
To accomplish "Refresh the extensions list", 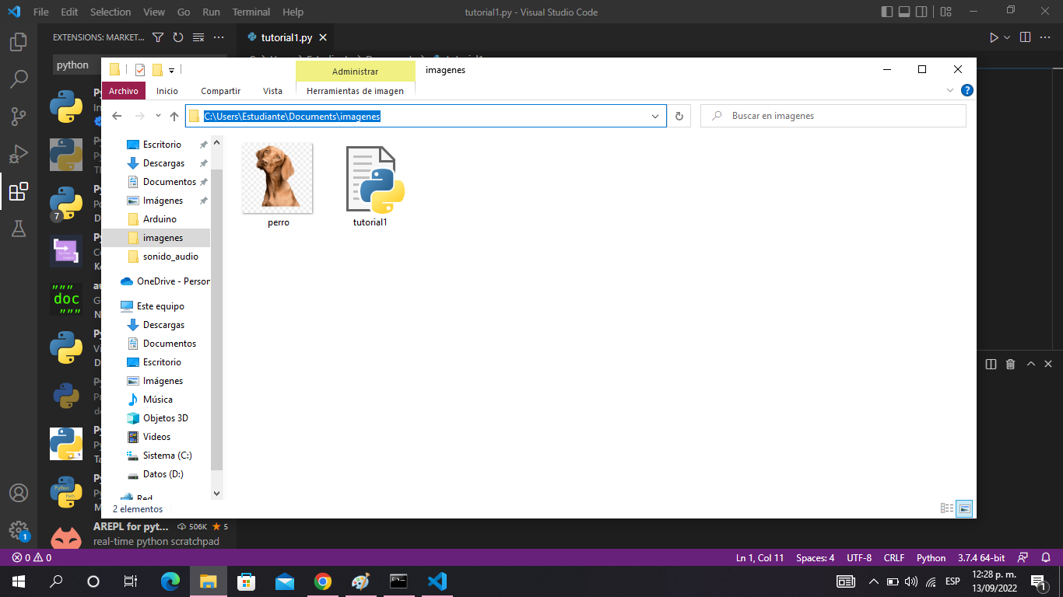I will click(x=178, y=37).
